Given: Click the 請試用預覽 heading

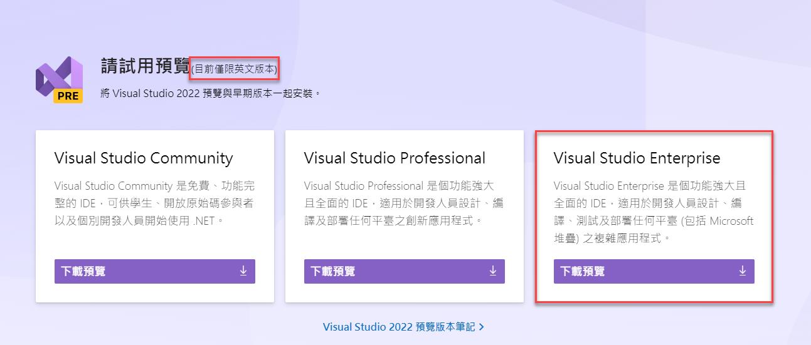Looking at the screenshot, I should [145, 66].
